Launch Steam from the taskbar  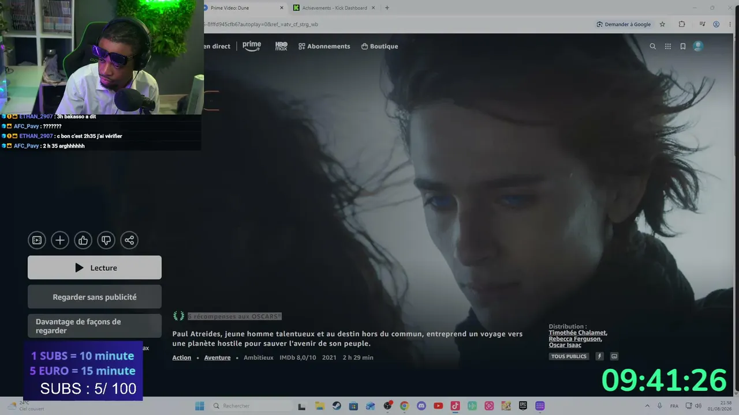coord(336,406)
